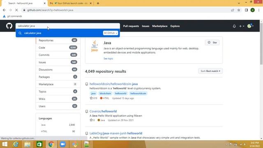The width and height of the screenshot is (263, 148).
Task: Filter results by Issues in the sidebar
Action: pyautogui.click(x=58, y=62)
